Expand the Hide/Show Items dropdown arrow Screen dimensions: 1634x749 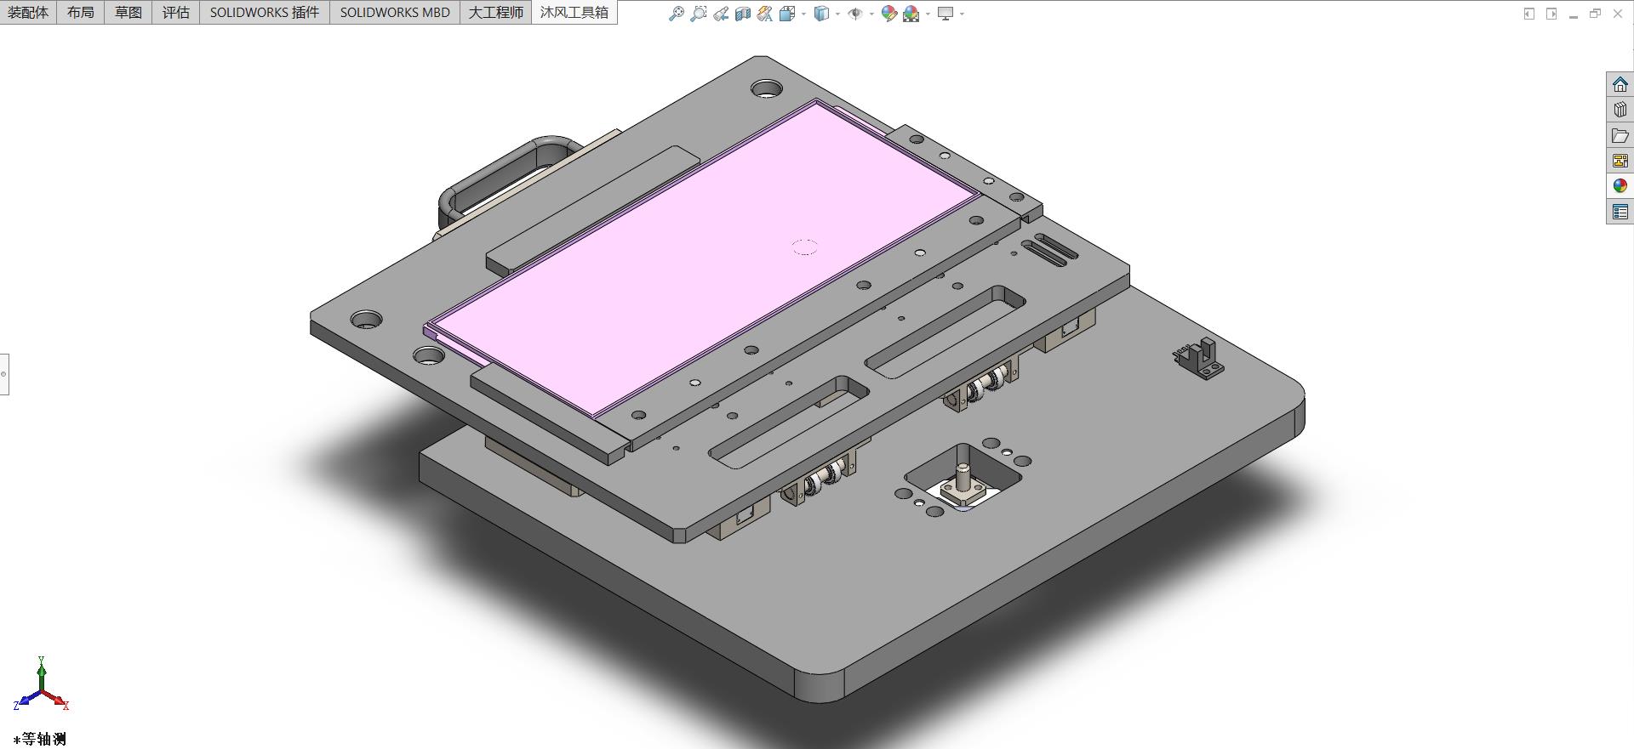point(871,14)
